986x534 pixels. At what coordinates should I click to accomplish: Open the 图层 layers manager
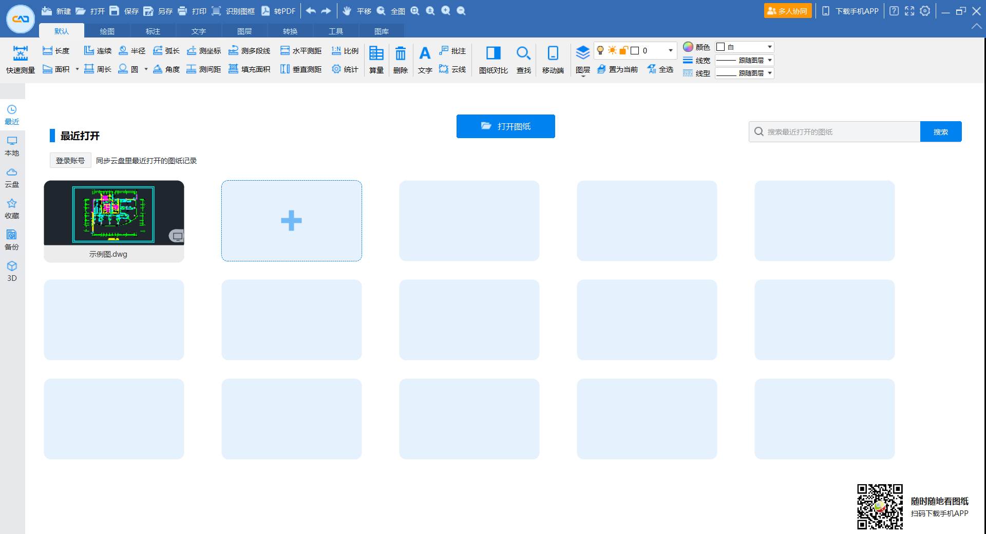coord(583,60)
